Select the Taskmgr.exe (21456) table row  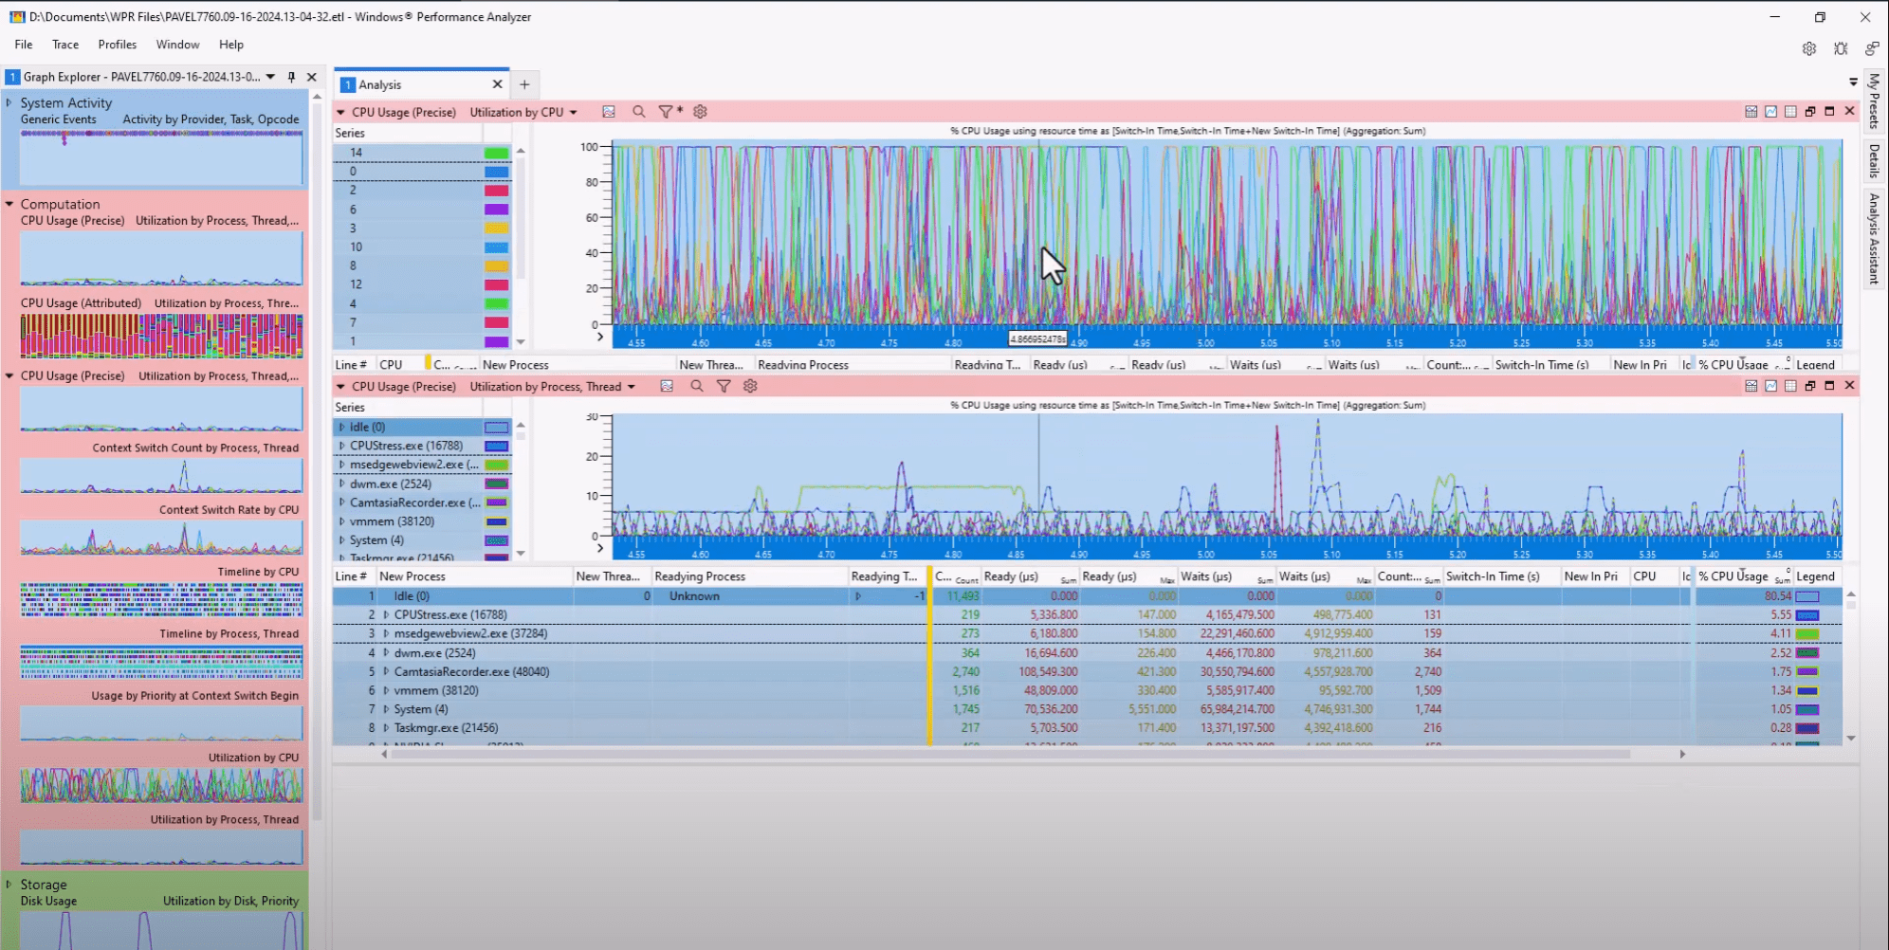click(x=1087, y=728)
